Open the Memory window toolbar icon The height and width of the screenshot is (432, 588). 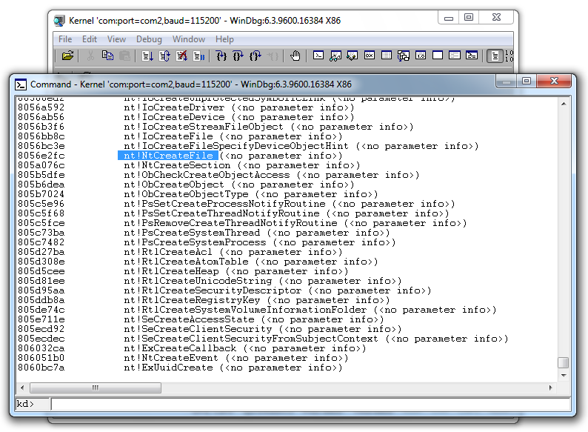tap(387, 56)
